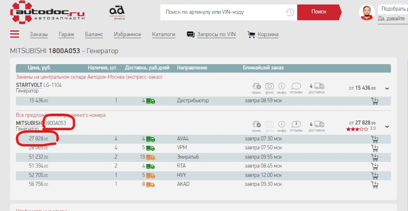Open search history clock icon
The width and height of the screenshot is (408, 211).
tap(290, 12)
